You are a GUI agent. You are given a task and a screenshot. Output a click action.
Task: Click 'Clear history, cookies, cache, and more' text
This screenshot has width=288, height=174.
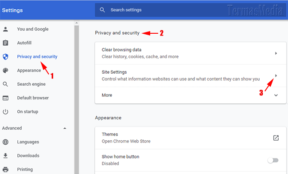coord(140,57)
